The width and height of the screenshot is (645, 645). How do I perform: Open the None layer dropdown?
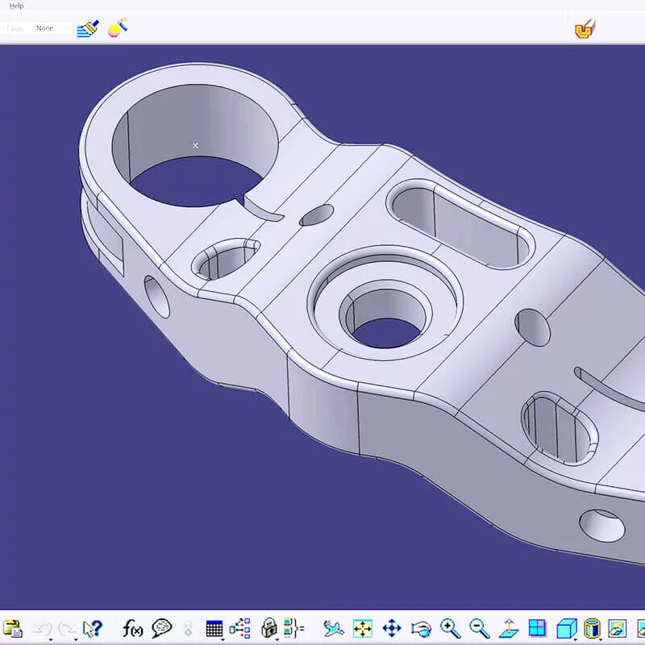(x=52, y=28)
